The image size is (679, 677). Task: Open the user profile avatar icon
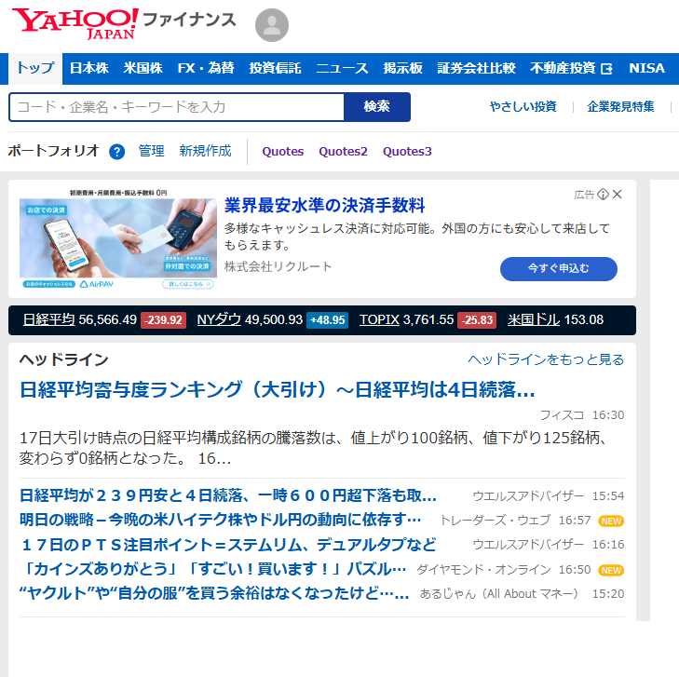[x=272, y=25]
